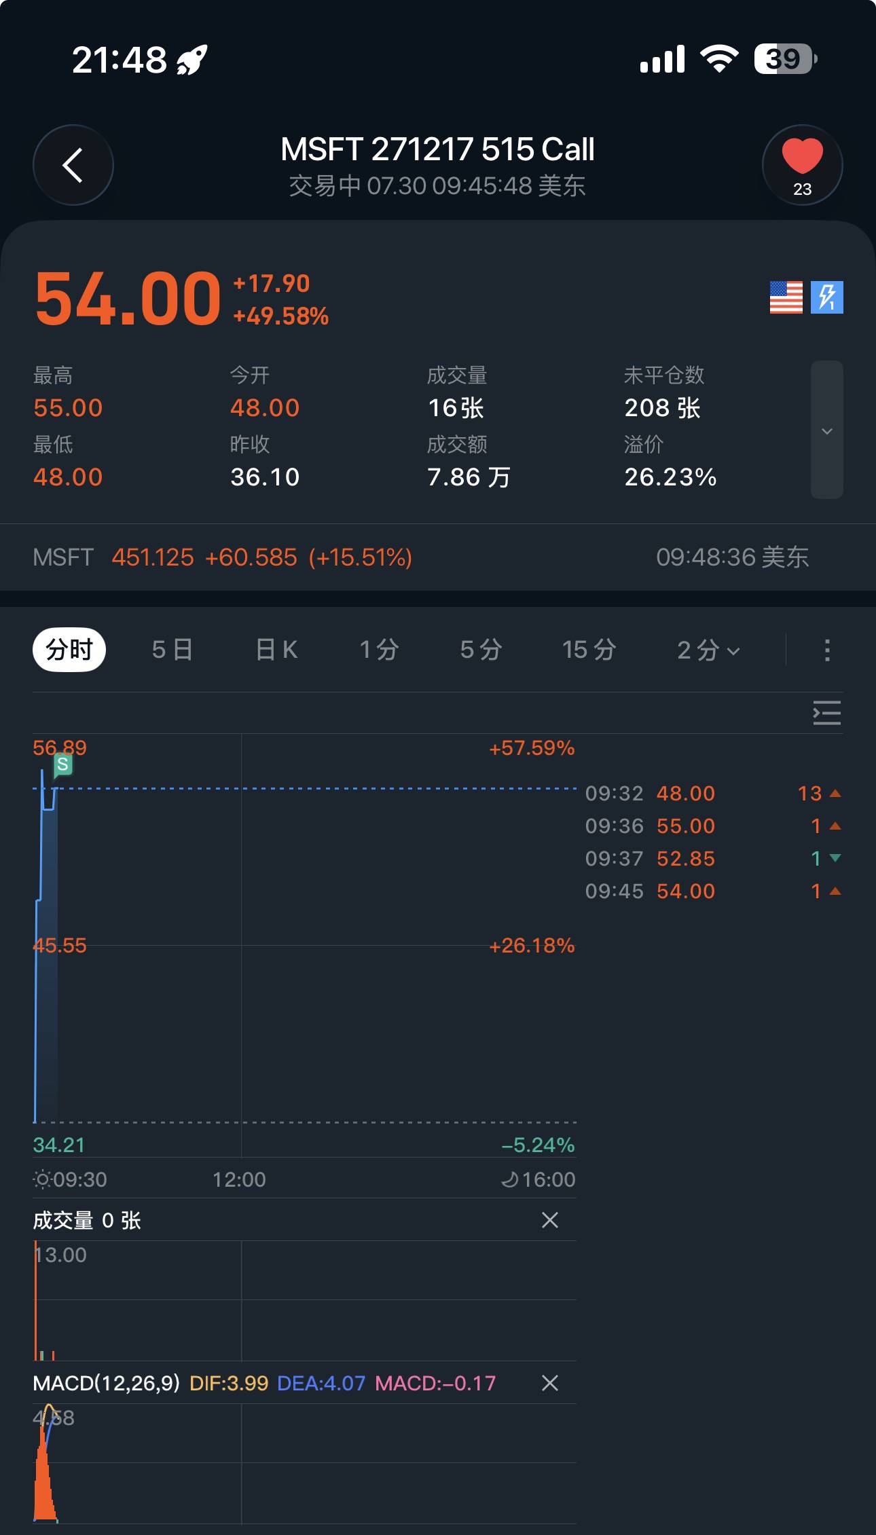Open MACD(12,26,9) indicator settings
This screenshot has width=876, height=1535.
click(107, 1383)
